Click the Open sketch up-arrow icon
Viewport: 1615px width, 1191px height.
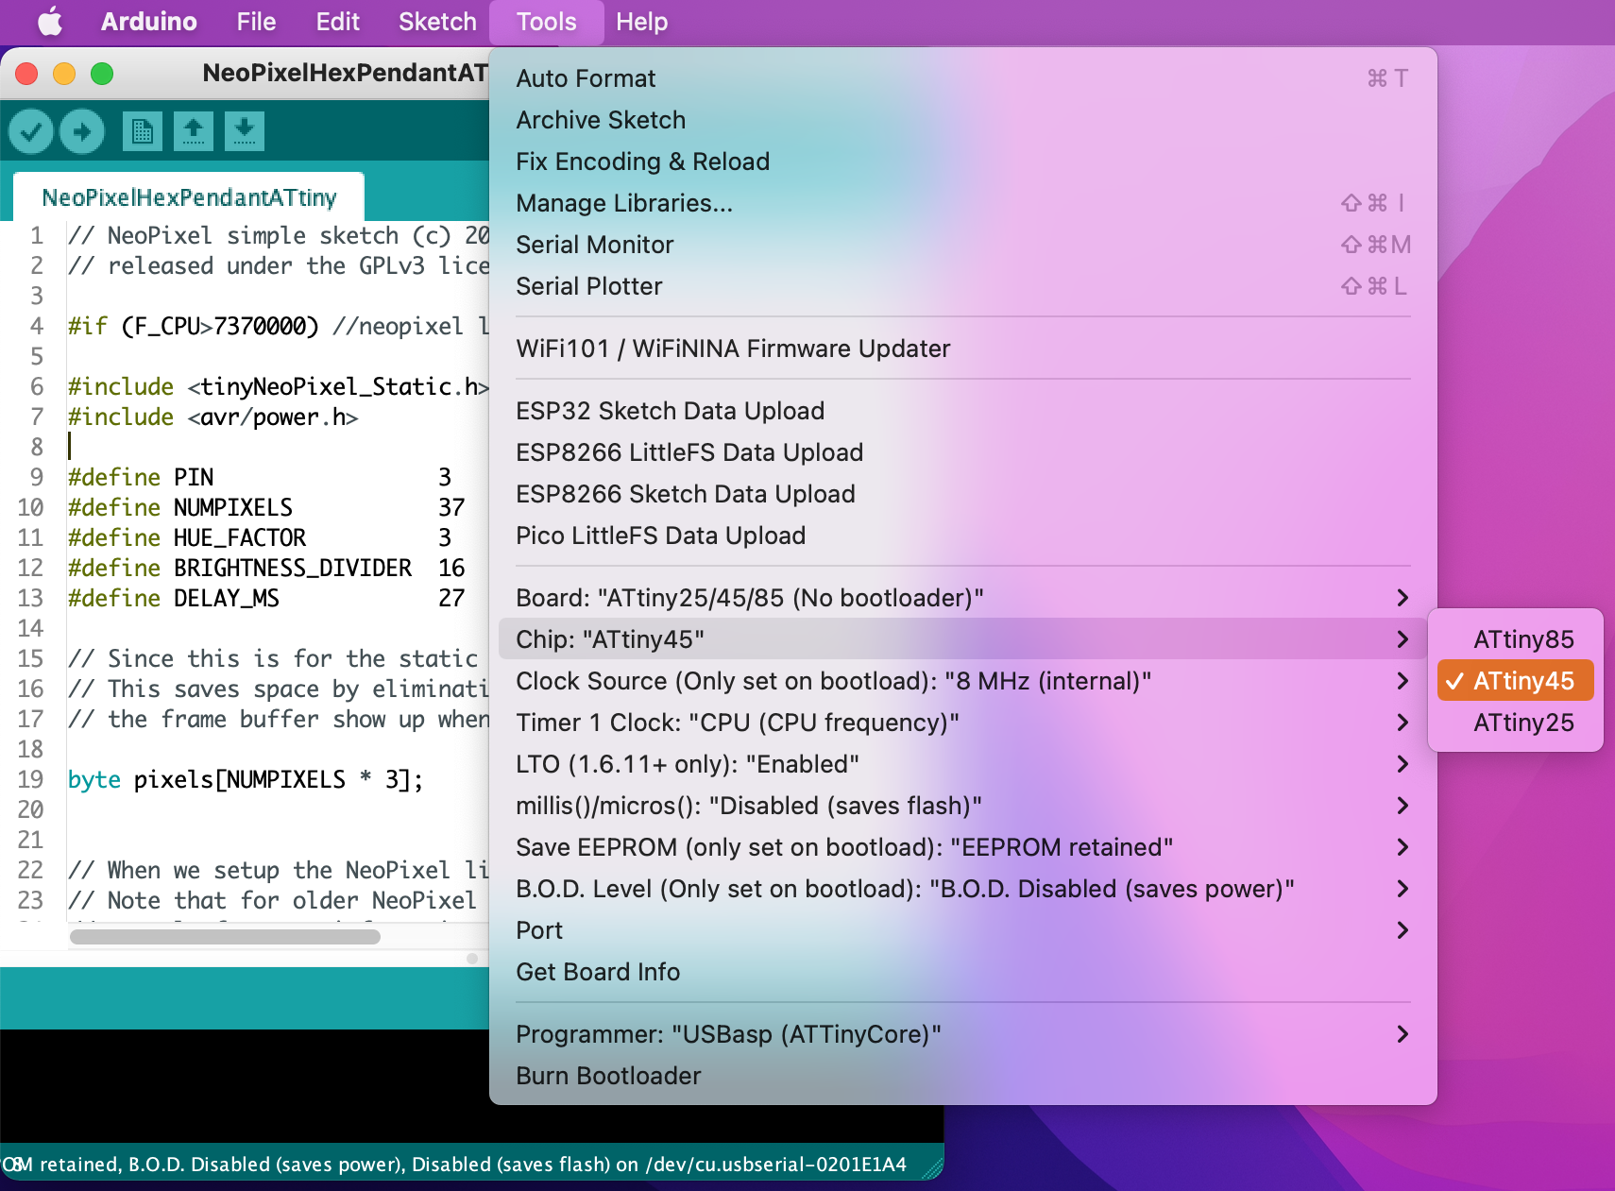[194, 131]
